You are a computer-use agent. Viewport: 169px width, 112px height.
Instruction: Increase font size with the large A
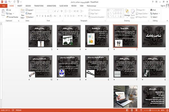point(55,11)
